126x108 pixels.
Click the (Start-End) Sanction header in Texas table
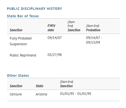(74, 26)
